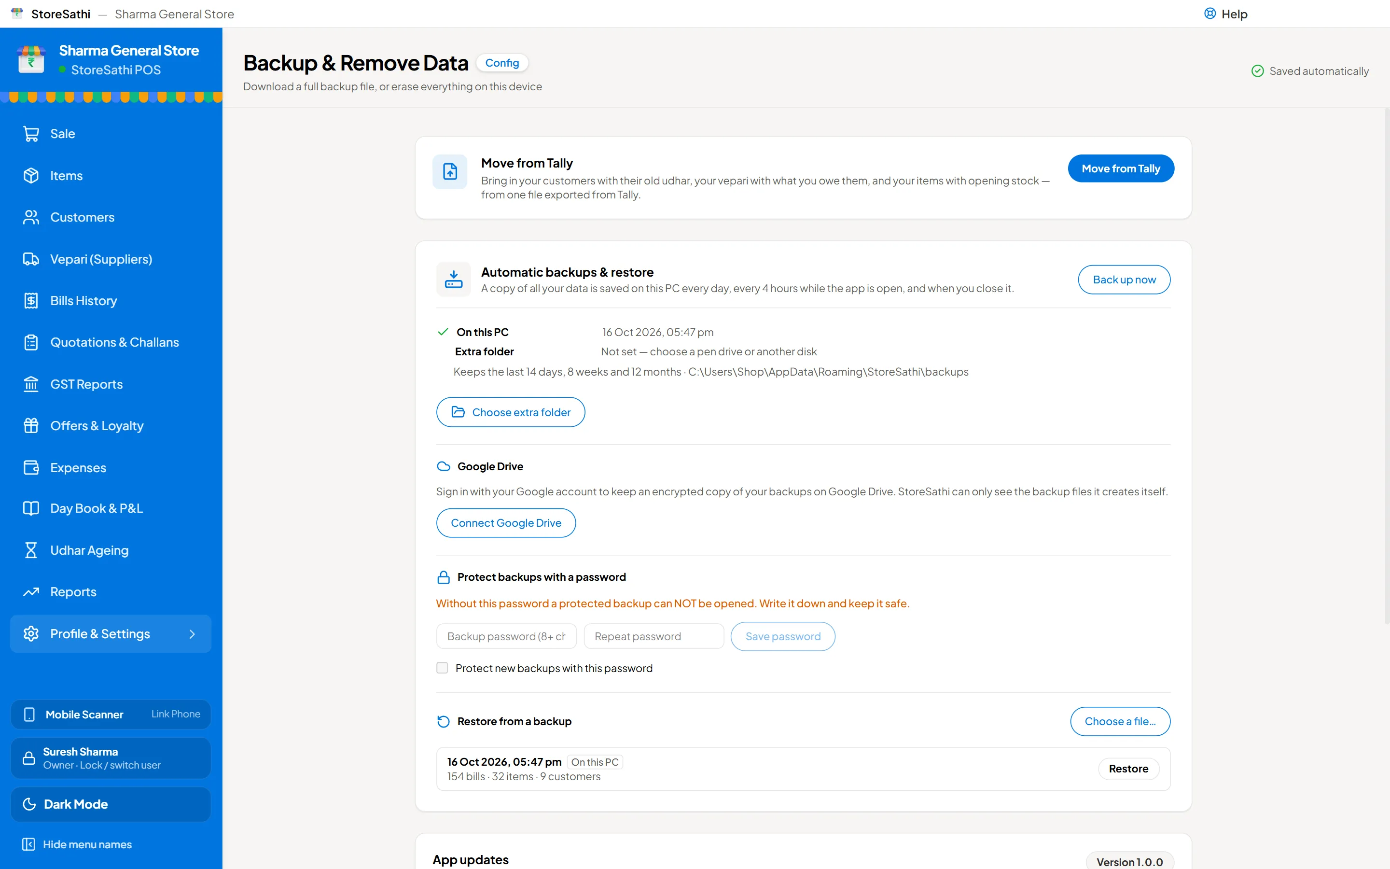The height and width of the screenshot is (869, 1390).
Task: Click the Reports trend-line icon
Action: pyautogui.click(x=31, y=592)
